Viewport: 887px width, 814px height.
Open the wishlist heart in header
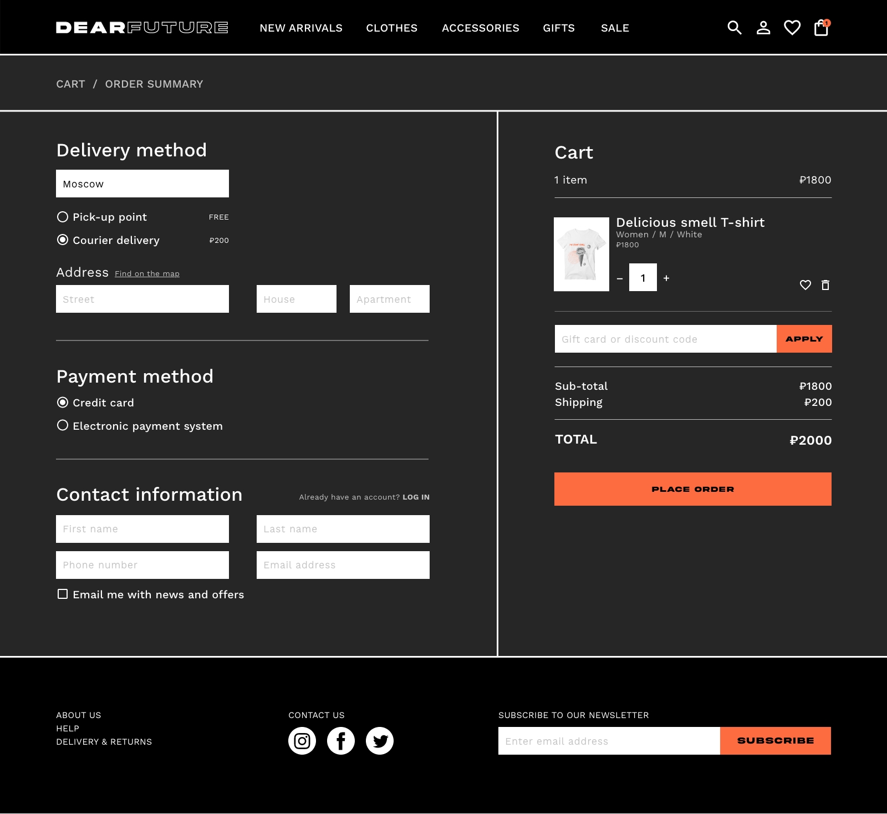click(792, 28)
